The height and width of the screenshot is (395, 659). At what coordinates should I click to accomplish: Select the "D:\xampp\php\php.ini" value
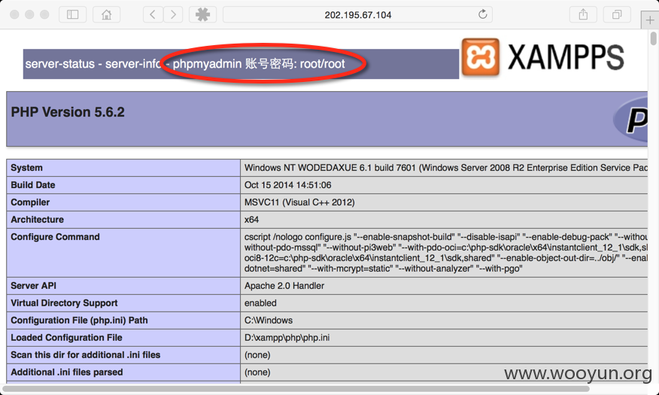[x=287, y=337]
